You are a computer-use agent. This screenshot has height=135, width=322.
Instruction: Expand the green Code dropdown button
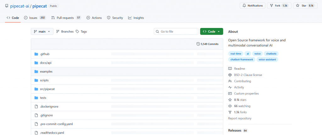(212, 32)
